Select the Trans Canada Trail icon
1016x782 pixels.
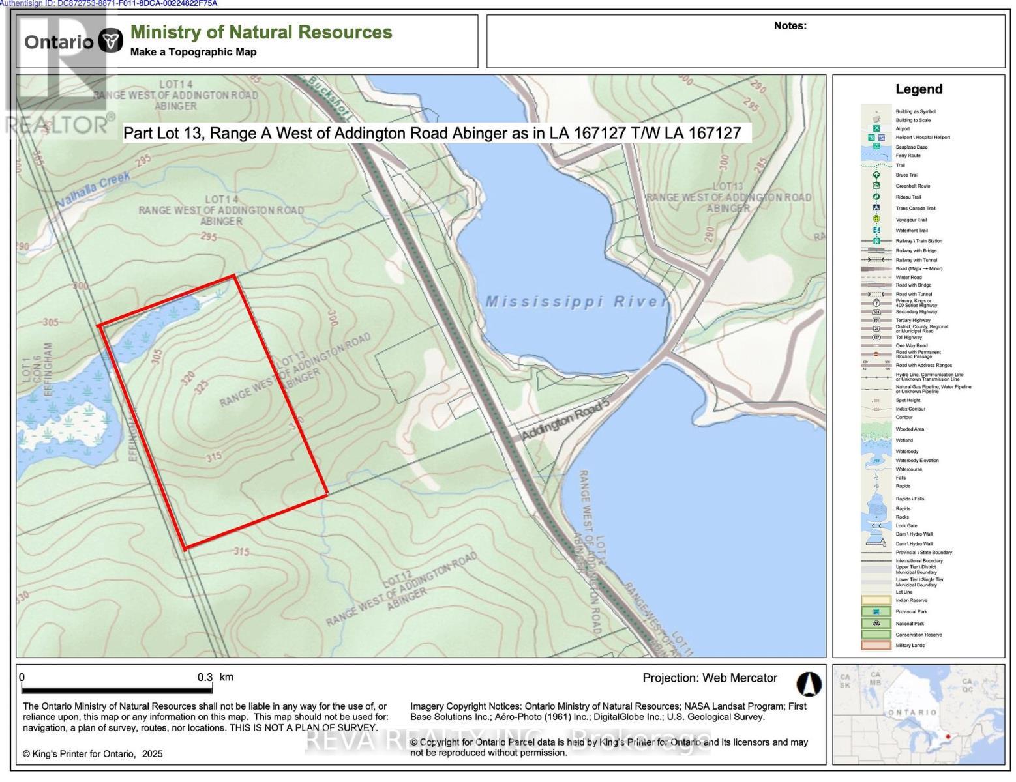(876, 207)
